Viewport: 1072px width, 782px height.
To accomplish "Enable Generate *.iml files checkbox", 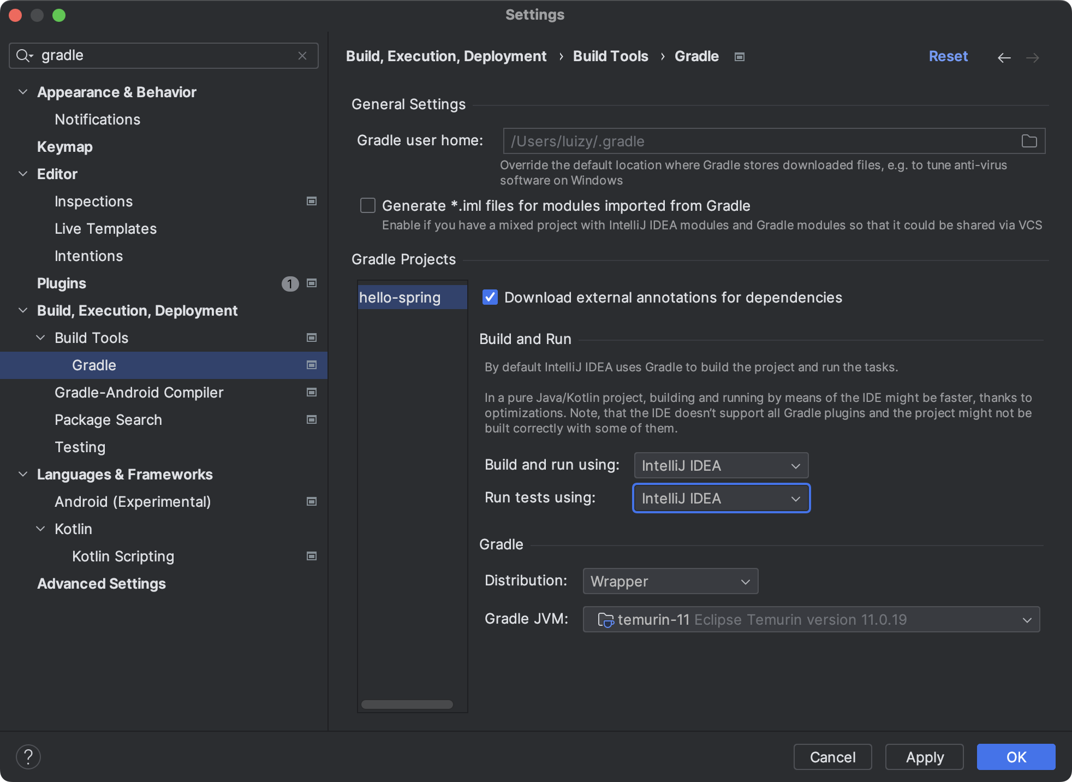I will click(x=368, y=206).
